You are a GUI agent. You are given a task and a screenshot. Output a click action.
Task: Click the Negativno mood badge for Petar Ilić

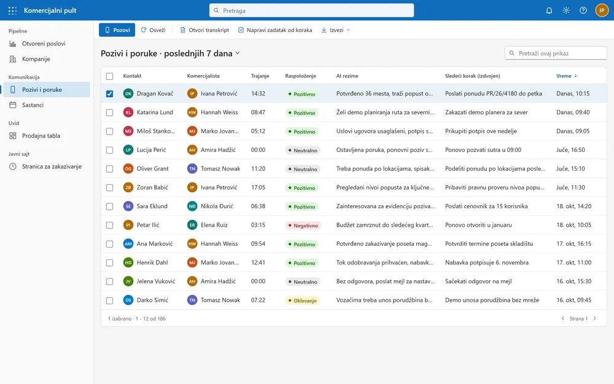(303, 225)
